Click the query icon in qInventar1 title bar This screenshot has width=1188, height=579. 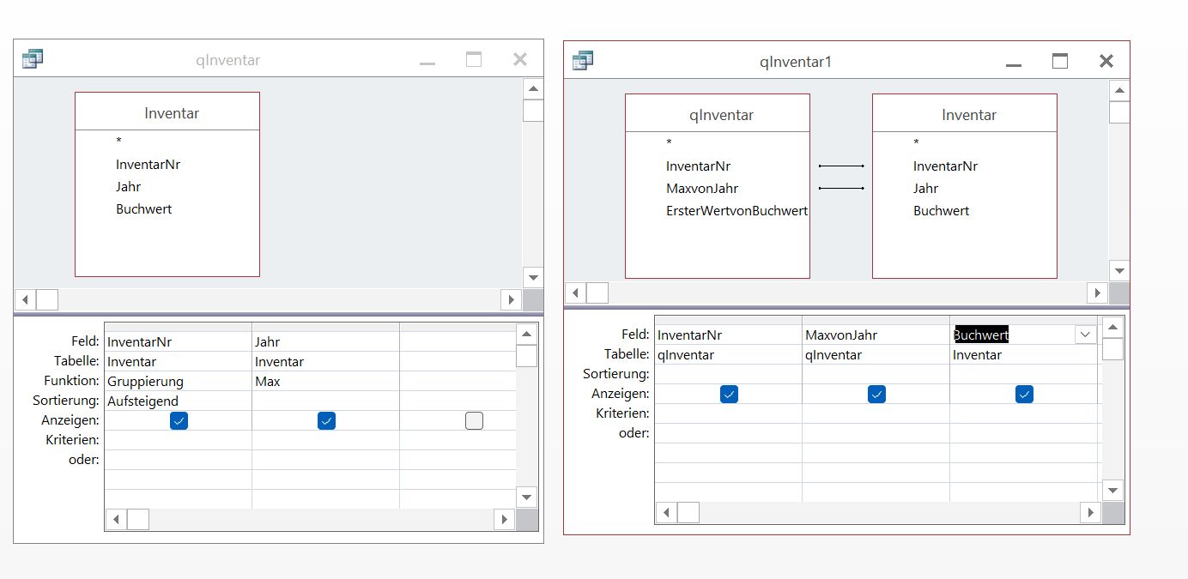coord(583,60)
